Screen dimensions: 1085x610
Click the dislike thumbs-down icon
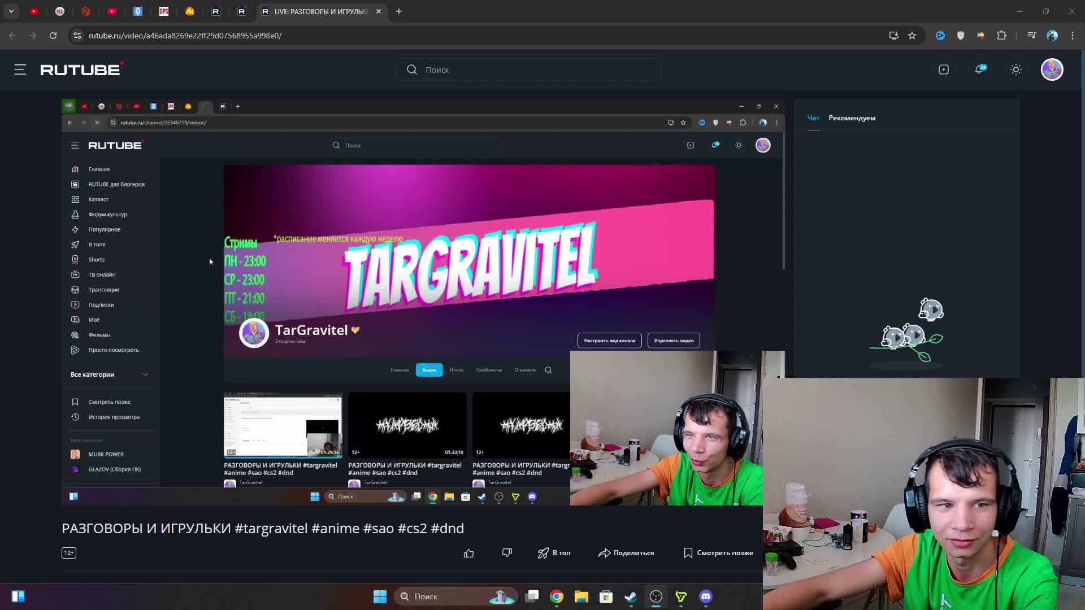507,553
